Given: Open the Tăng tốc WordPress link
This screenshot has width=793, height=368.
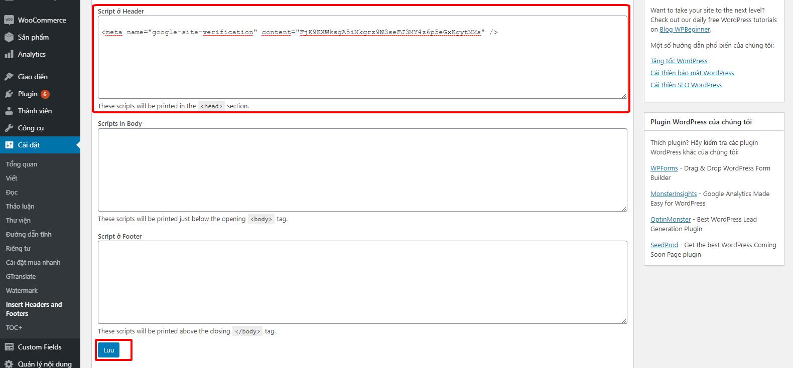Looking at the screenshot, I should click(679, 61).
